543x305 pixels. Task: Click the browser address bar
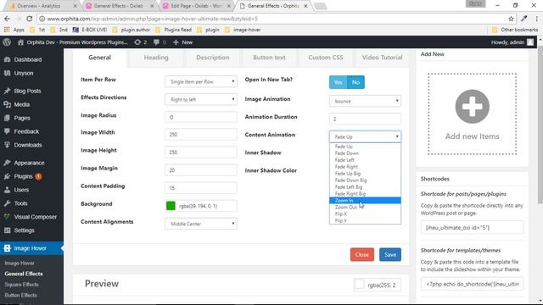(x=277, y=19)
